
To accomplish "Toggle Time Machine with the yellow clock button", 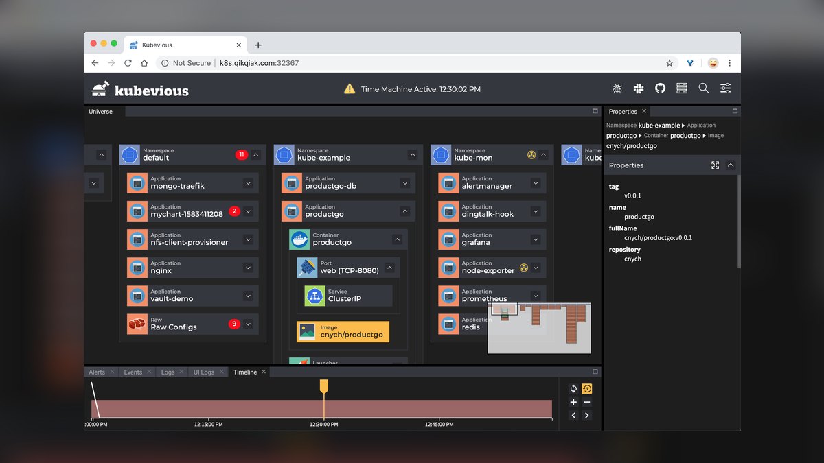I will [x=587, y=389].
